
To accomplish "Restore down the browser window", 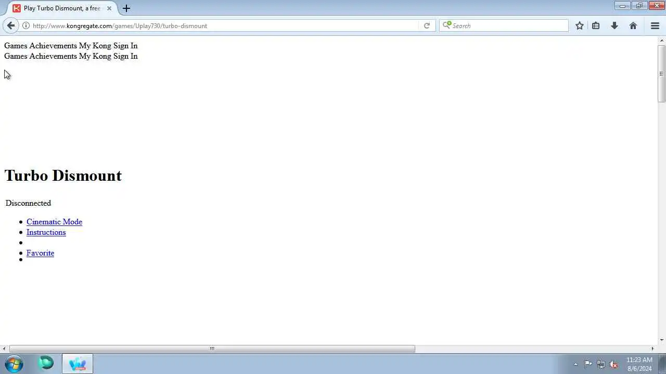I will (x=639, y=6).
